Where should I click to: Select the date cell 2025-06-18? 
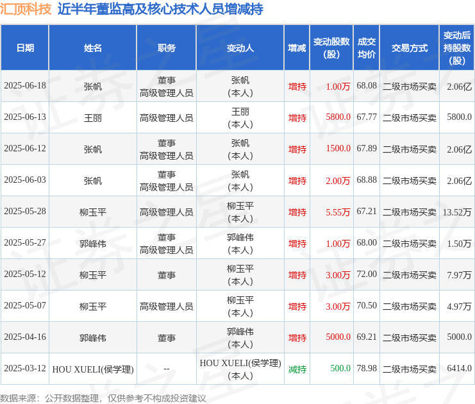(x=25, y=86)
